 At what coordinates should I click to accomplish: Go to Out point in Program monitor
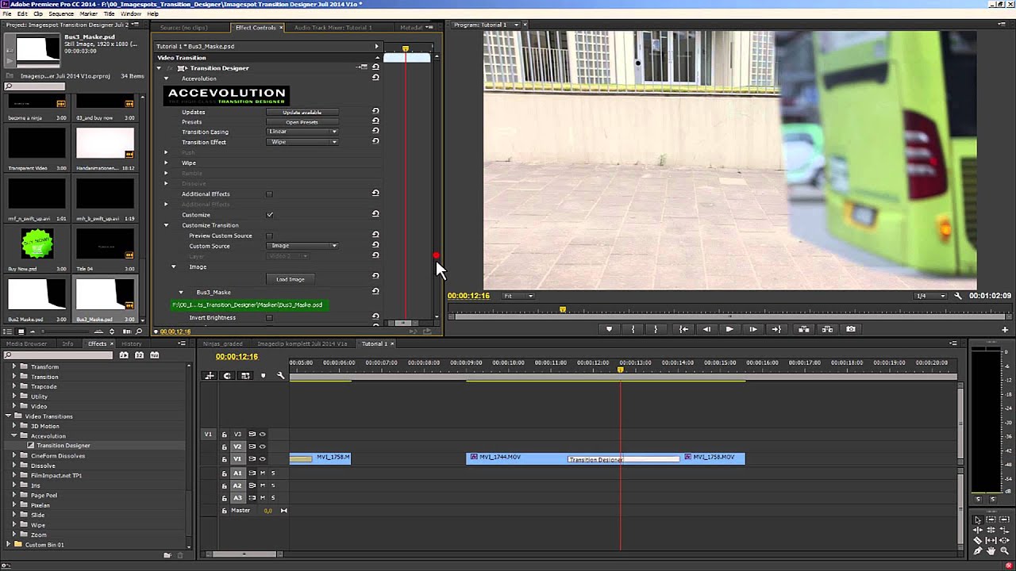click(x=776, y=329)
